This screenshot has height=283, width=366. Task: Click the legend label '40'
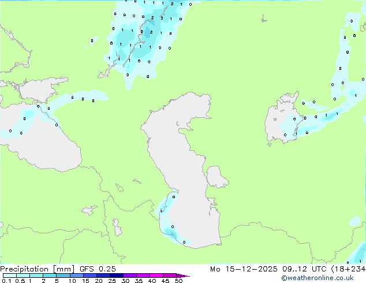(152, 281)
